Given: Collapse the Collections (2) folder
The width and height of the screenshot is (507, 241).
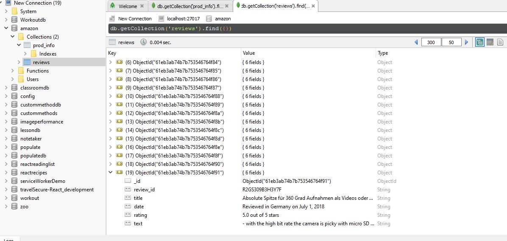Looking at the screenshot, I should [13, 36].
